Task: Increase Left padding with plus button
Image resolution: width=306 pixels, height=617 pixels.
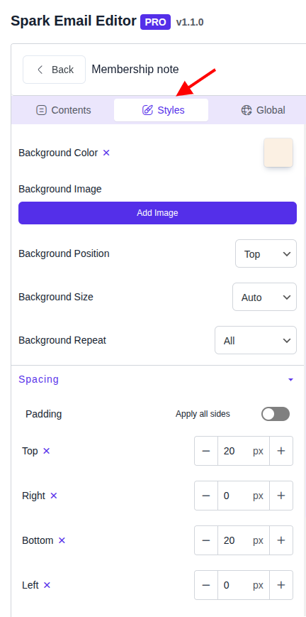Action: [281, 586]
